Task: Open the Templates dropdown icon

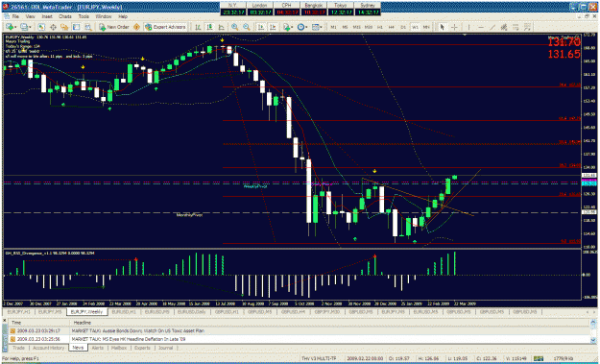Action: [x=317, y=27]
